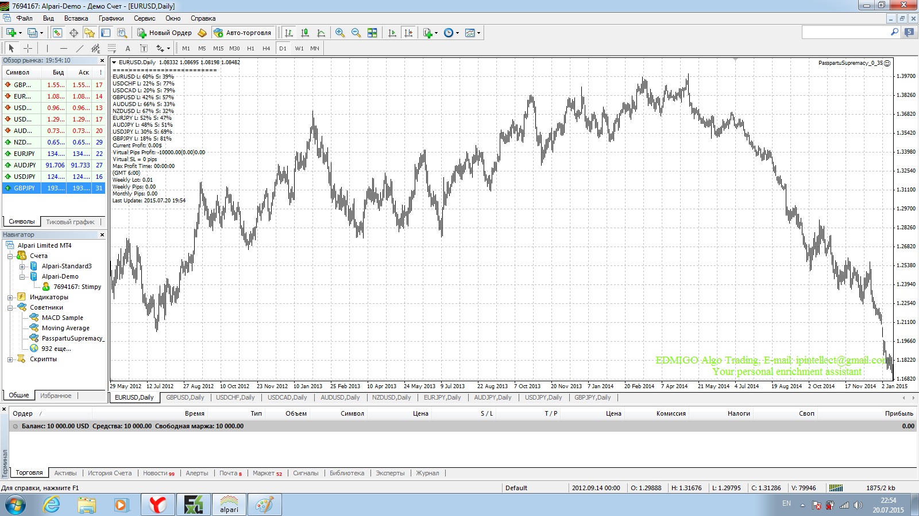
Task: Open the tile windows icon
Action: coord(372,33)
